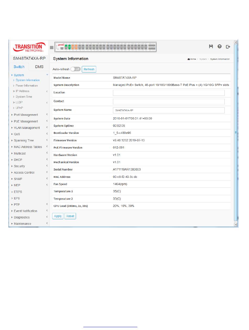Expand the PoE Management chevron
Screen dimensions: 249x330
(x=47, y=121)
